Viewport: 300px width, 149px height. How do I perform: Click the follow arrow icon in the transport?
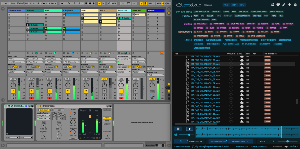62,3
